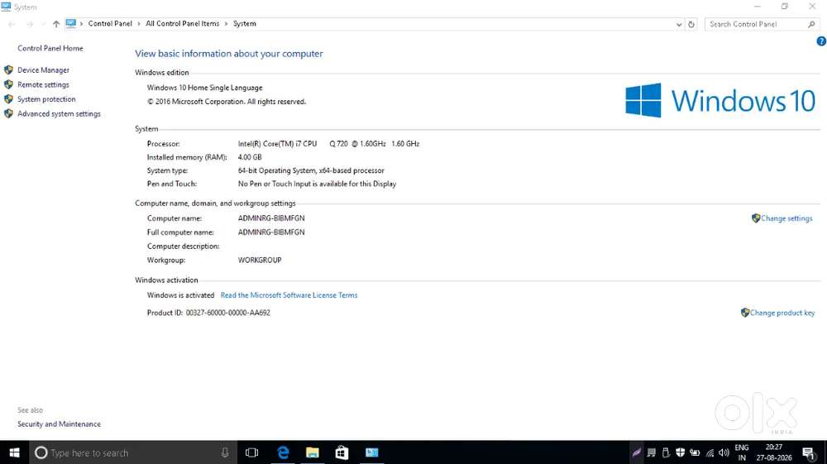Click the taskbar search box
The image size is (827, 464).
pos(131,453)
